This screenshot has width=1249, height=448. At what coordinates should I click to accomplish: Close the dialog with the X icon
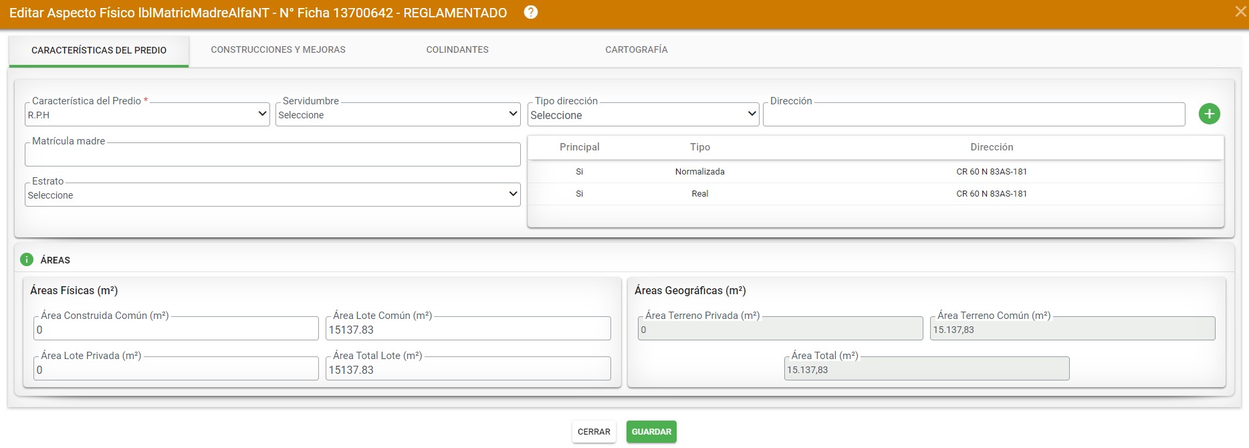click(x=1240, y=11)
